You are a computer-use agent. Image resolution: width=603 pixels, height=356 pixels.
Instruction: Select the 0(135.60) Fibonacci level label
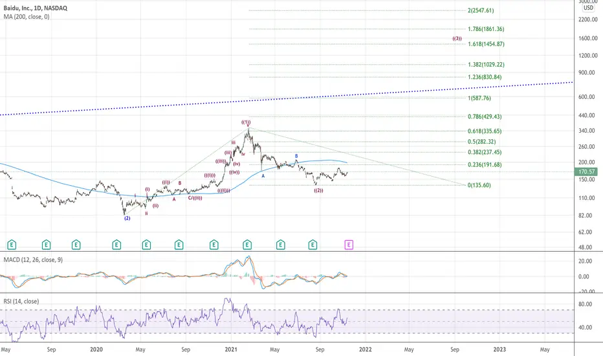[x=479, y=185]
